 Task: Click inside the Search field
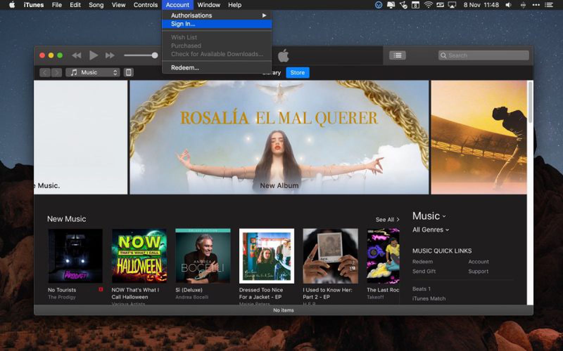click(x=482, y=55)
